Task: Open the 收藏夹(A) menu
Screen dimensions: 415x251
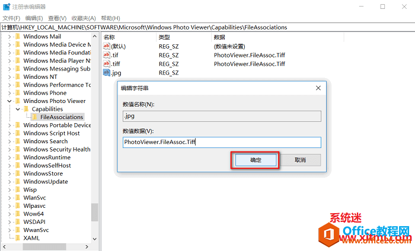Action: pyautogui.click(x=84, y=18)
